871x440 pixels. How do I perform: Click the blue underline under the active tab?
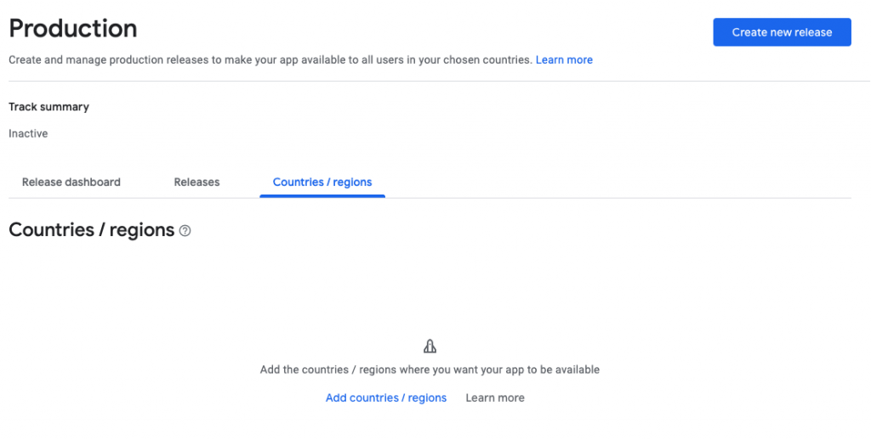pos(322,196)
